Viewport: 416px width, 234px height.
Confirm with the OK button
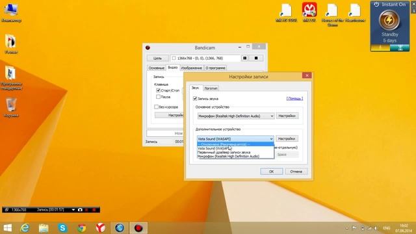pos(272,172)
